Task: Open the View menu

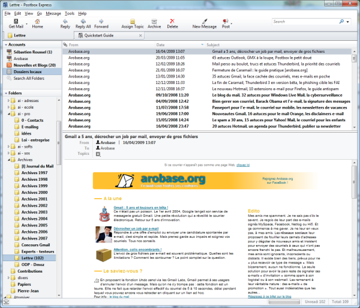Action: 29,13
